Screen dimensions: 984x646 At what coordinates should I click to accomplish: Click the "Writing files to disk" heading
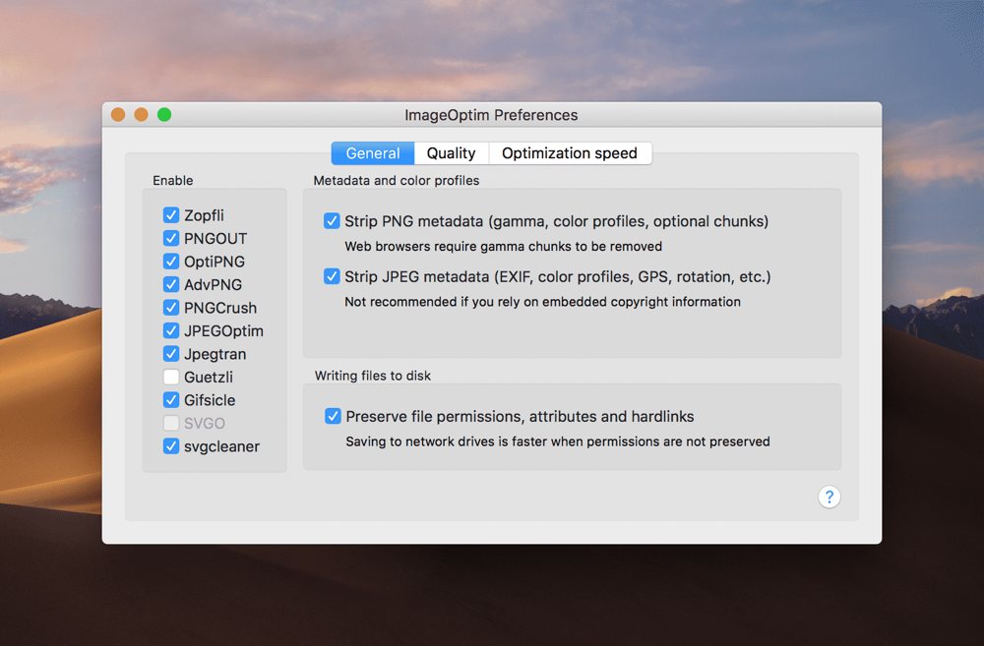373,376
